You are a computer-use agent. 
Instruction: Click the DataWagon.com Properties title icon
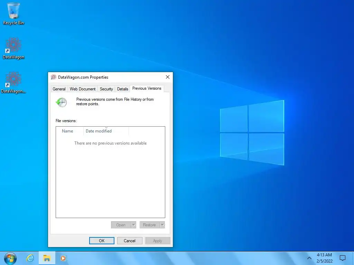(54, 77)
